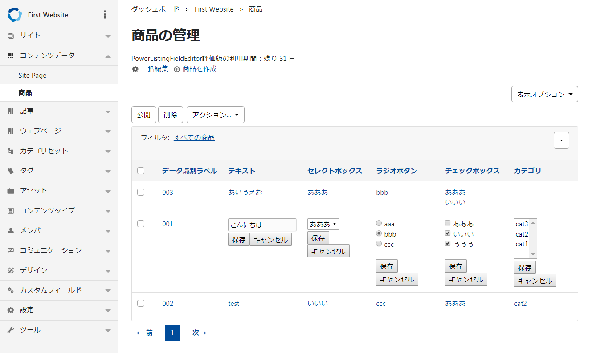592x353 pixels.
Task: Open the あああ select box in row 001
Action: click(x=323, y=224)
